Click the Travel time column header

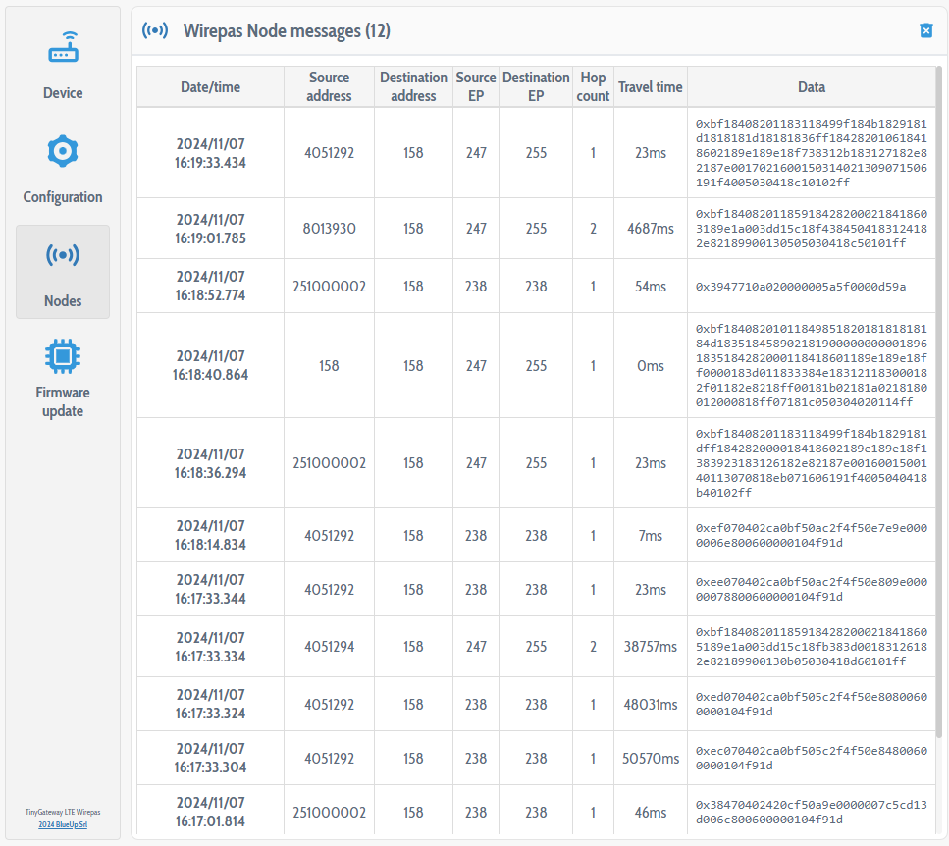(x=650, y=87)
